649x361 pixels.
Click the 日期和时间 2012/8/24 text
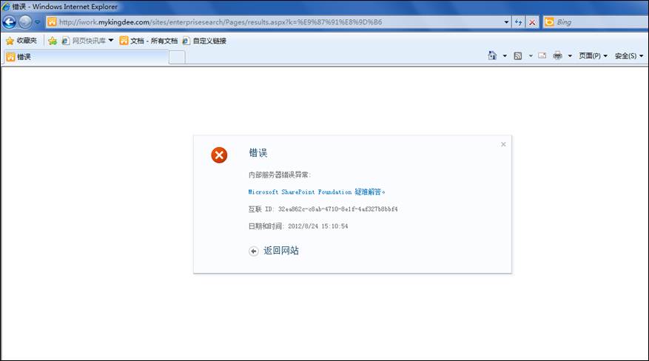pyautogui.click(x=298, y=226)
